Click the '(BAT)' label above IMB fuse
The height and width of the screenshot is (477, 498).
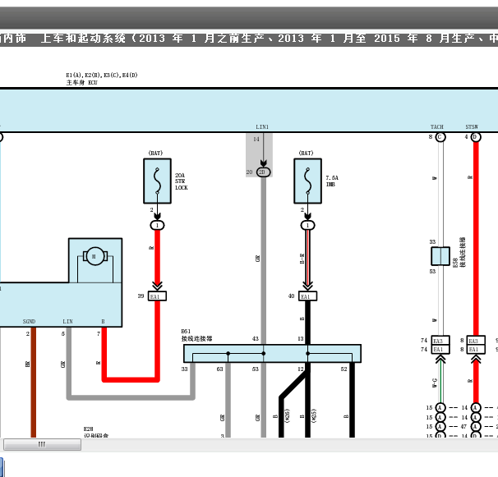pyautogui.click(x=306, y=153)
